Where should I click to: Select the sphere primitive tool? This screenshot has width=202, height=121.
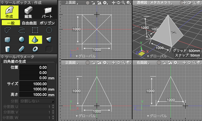click(x=22, y=40)
